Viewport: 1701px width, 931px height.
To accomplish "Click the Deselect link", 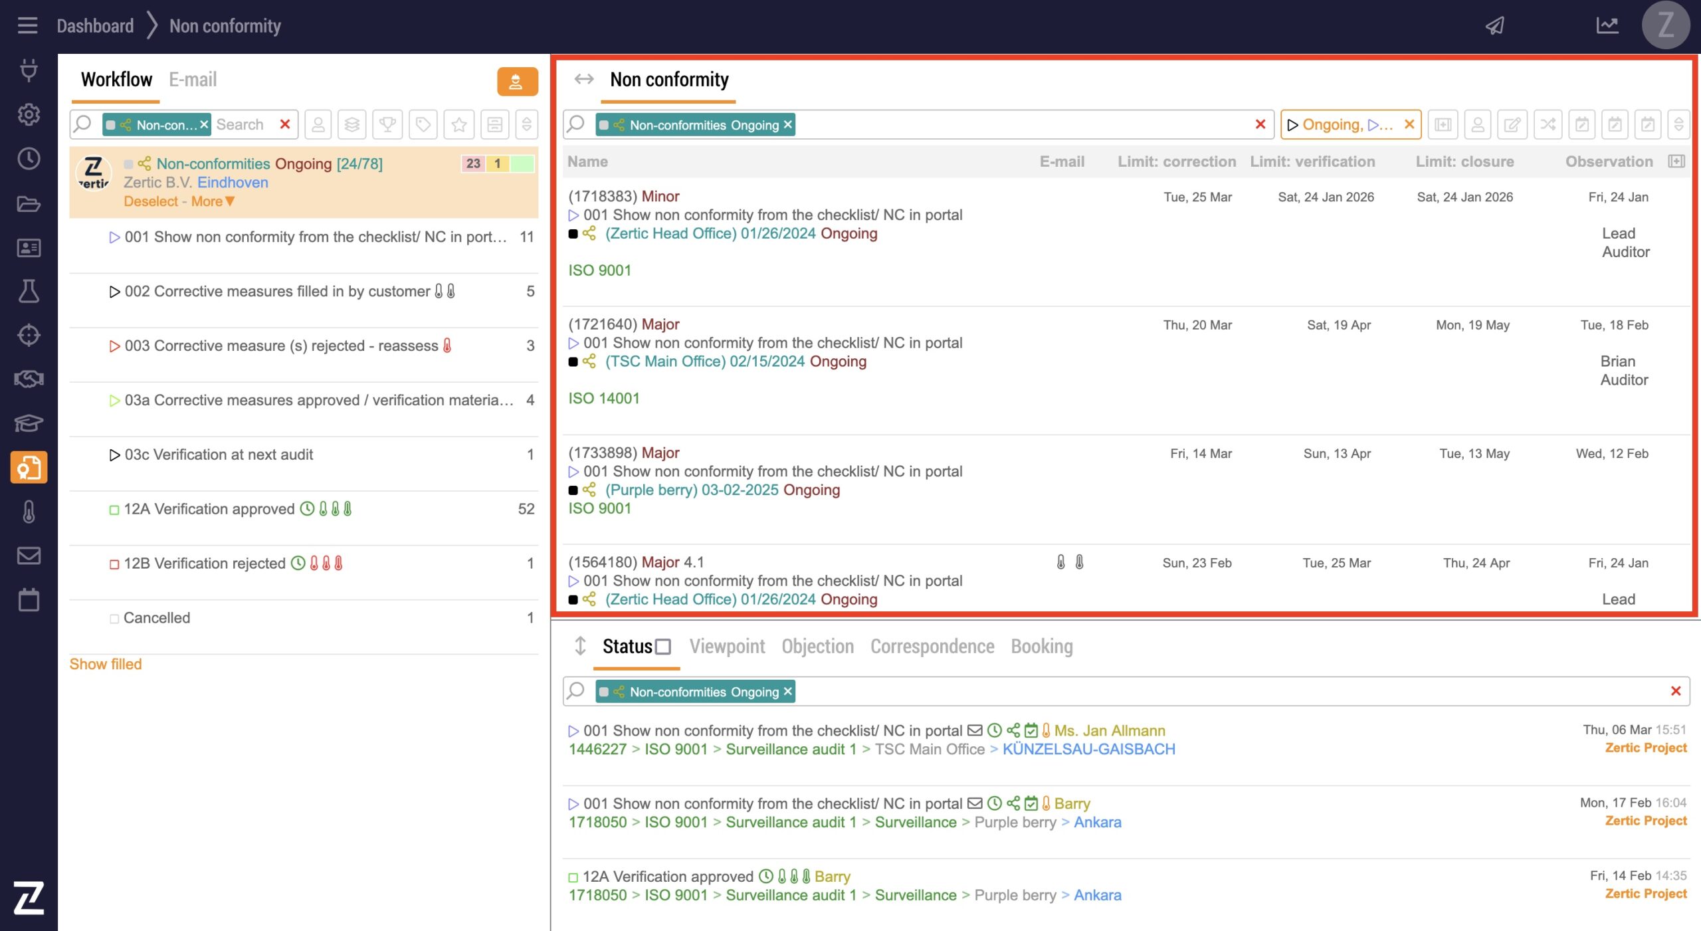I will click(x=150, y=201).
